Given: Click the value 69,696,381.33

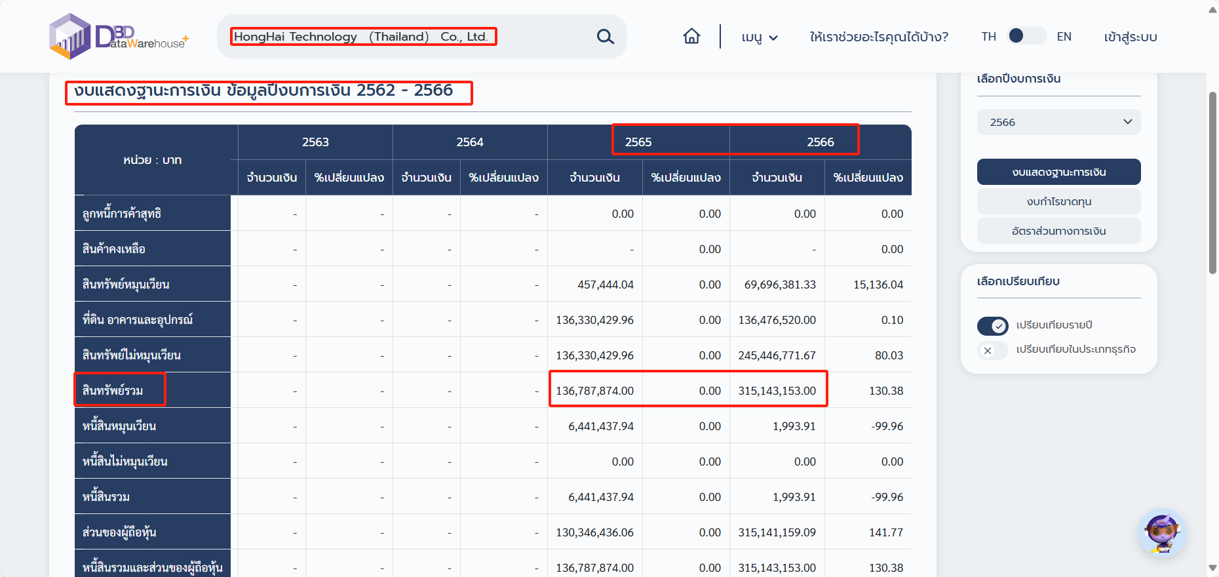Looking at the screenshot, I should 780,285.
